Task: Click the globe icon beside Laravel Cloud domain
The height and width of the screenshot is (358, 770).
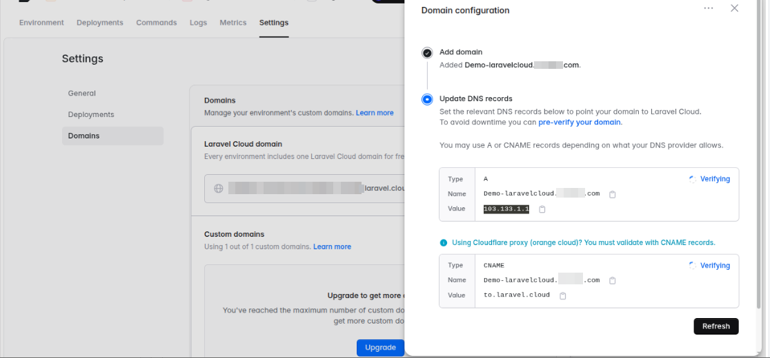Action: pos(219,188)
